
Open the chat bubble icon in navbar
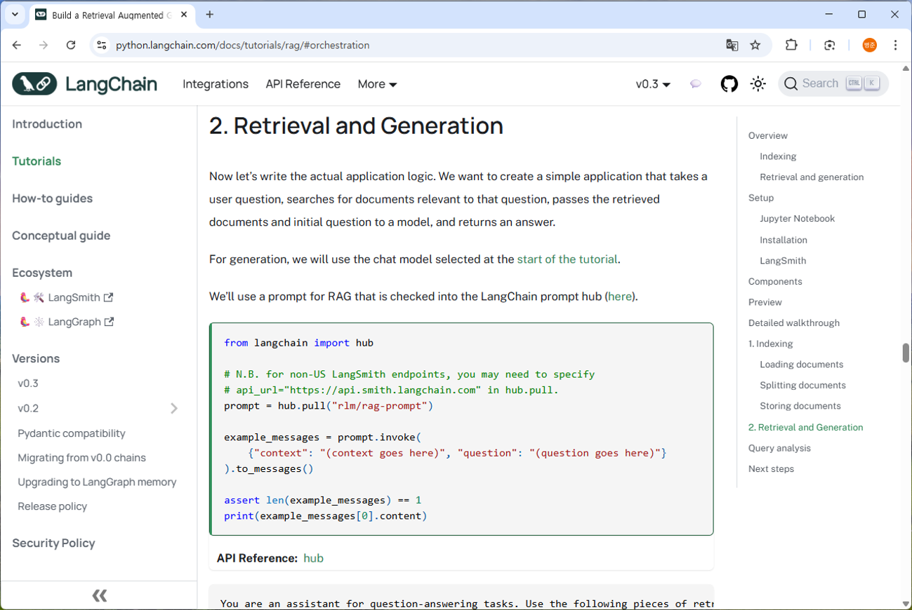point(695,84)
